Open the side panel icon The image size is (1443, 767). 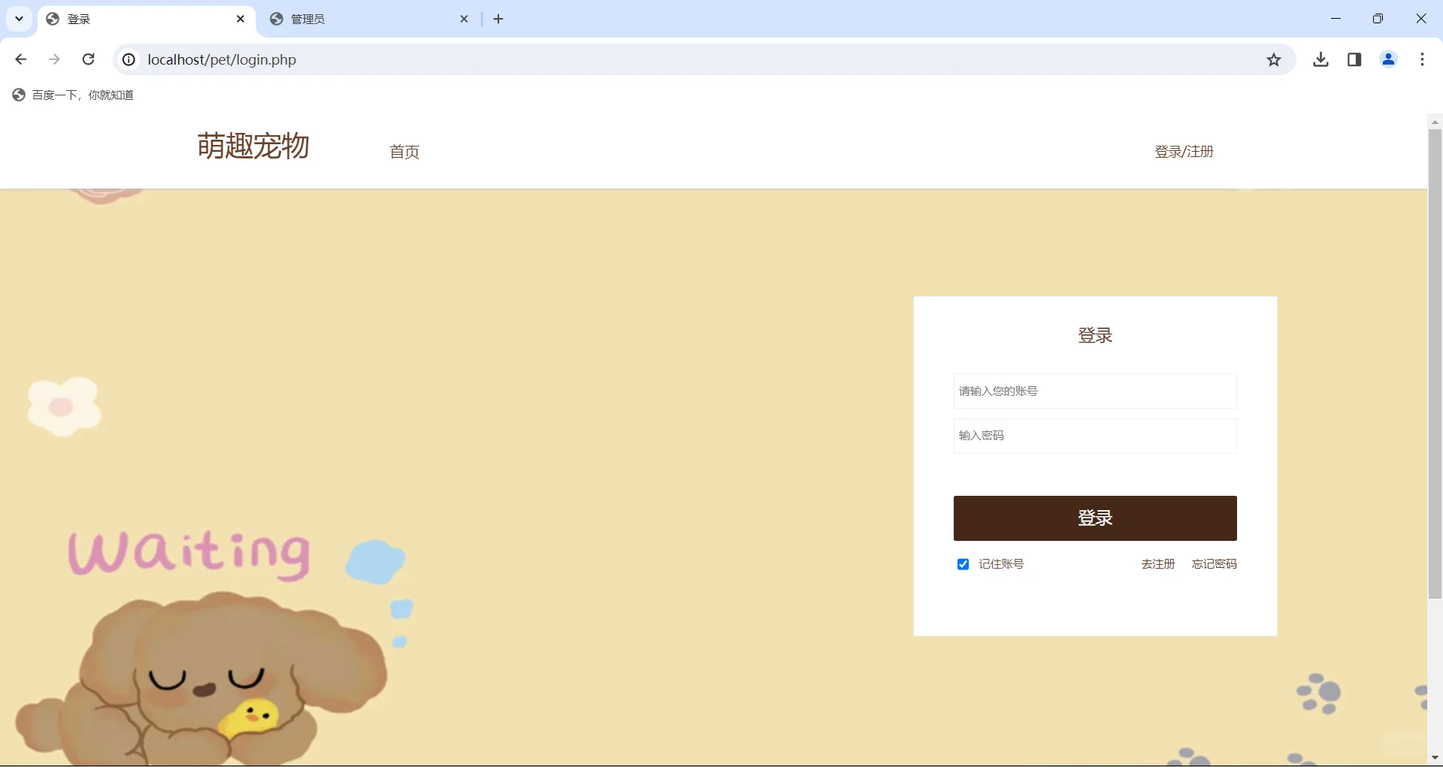pyautogui.click(x=1354, y=59)
